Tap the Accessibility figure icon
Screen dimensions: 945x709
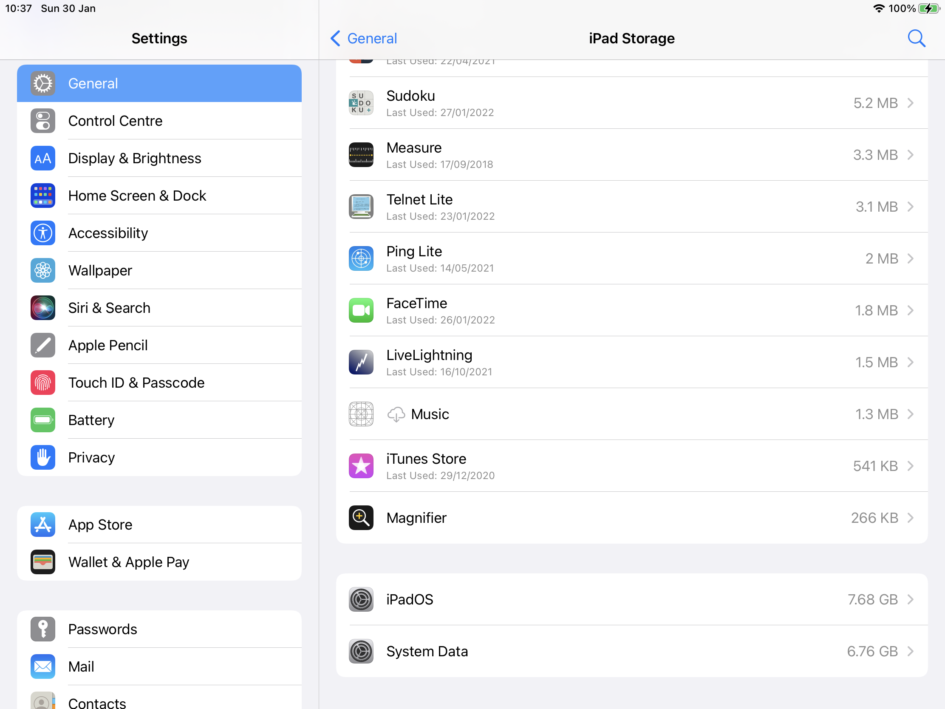[x=43, y=233]
